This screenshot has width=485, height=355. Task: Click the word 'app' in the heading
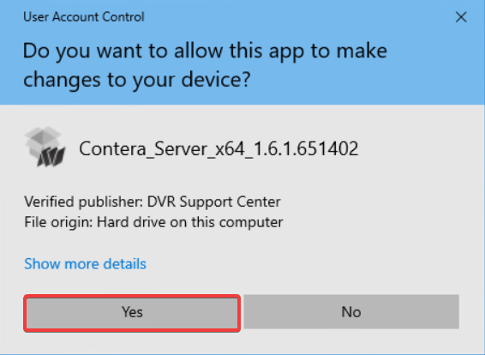[287, 52]
